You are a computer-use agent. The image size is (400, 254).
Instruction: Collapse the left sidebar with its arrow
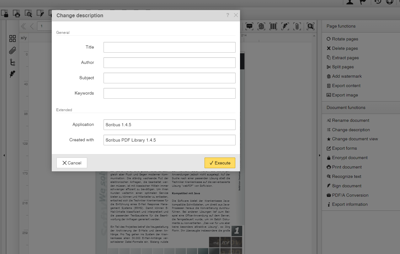(x=4, y=155)
